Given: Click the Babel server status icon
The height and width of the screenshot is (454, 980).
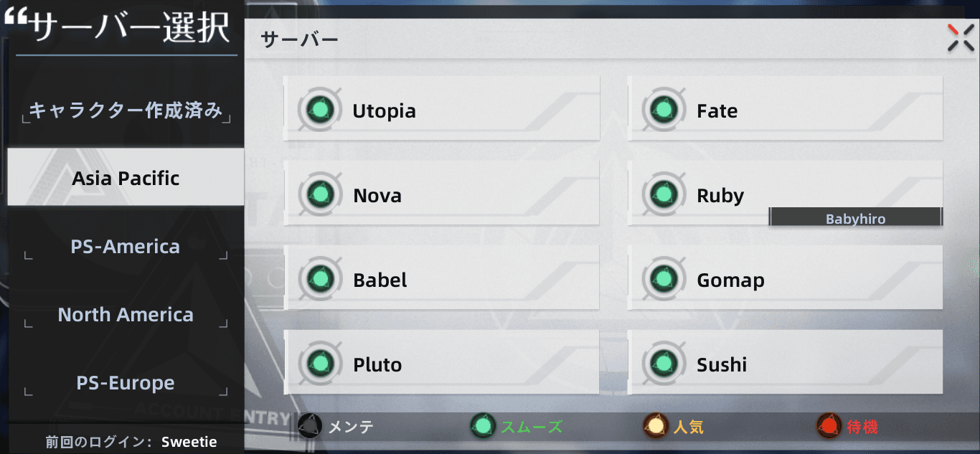Looking at the screenshot, I should (x=318, y=279).
